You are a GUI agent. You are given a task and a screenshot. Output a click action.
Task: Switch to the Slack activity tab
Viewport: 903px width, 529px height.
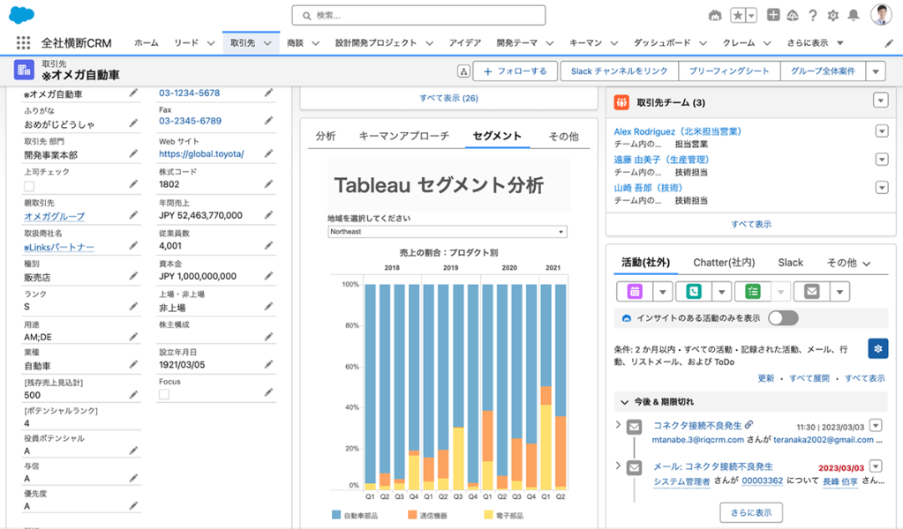pos(790,263)
